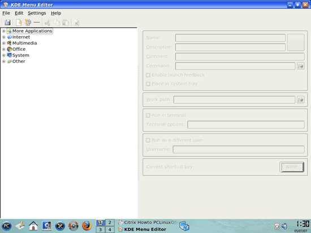Launch the home folder icon in panel
This screenshot has width=311, height=233.
33,226
